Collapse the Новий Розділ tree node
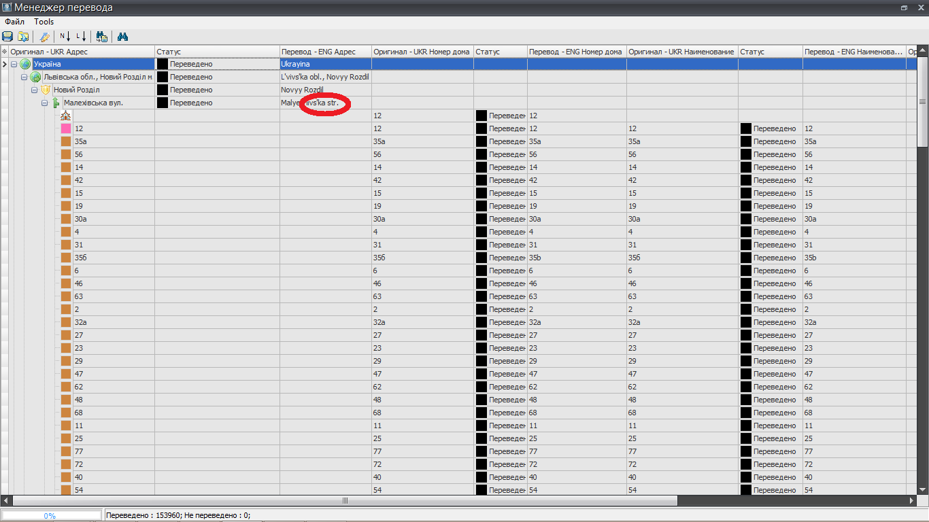This screenshot has width=929, height=522. 34,90
